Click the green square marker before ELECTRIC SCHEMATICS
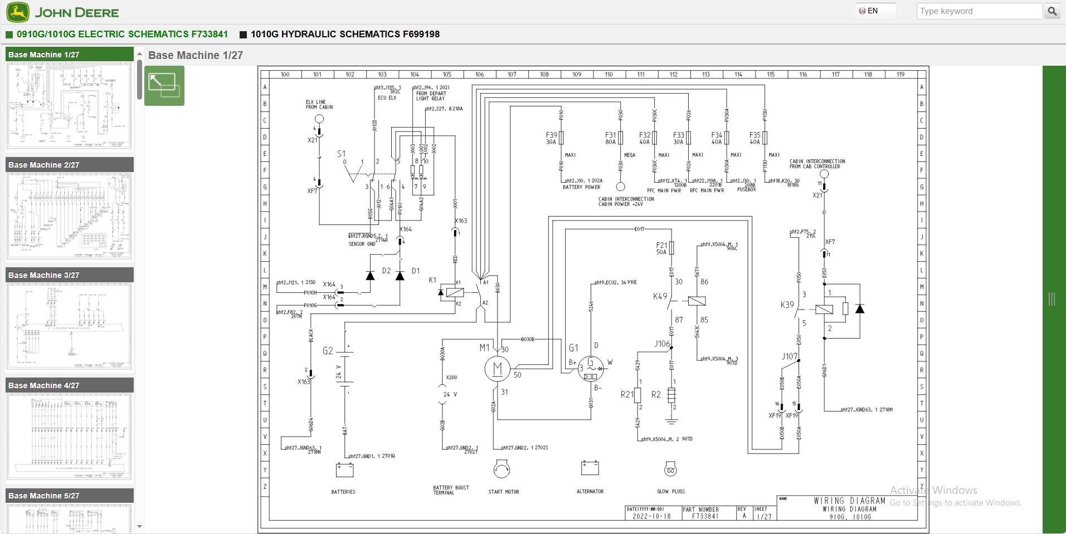Viewport: 1066px width, 534px height. (9, 35)
